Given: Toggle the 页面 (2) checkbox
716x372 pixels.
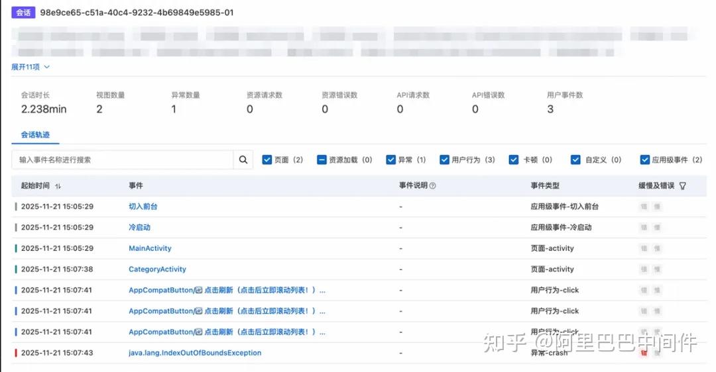Looking at the screenshot, I should point(267,160).
